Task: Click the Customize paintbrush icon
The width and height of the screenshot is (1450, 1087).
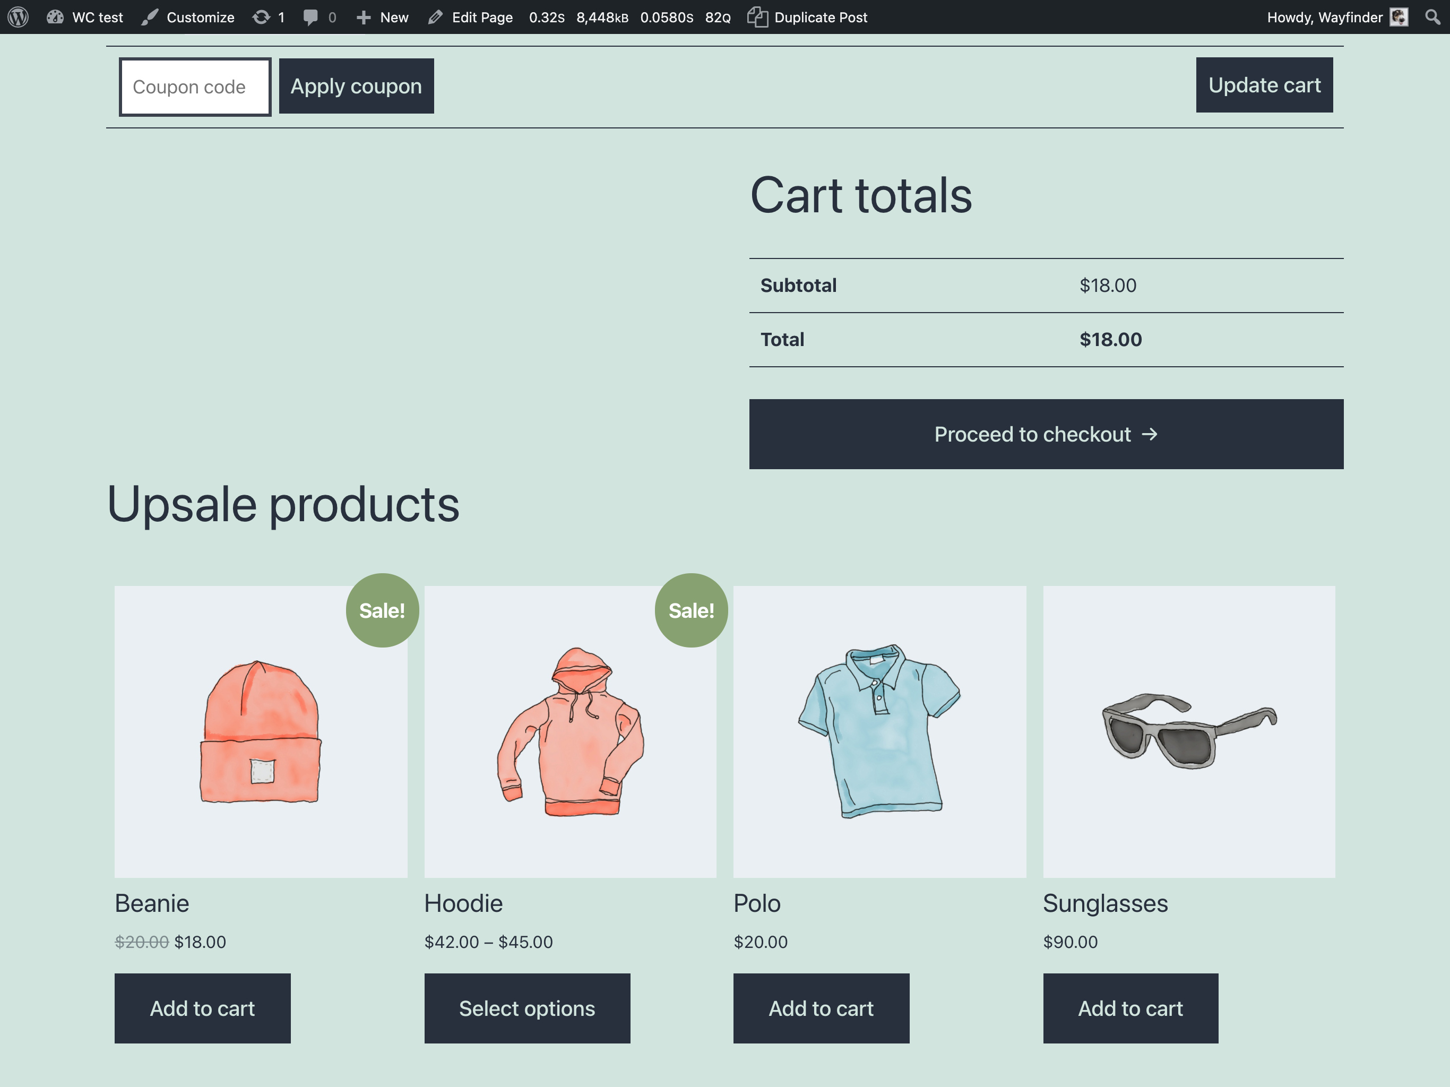Action: click(150, 17)
